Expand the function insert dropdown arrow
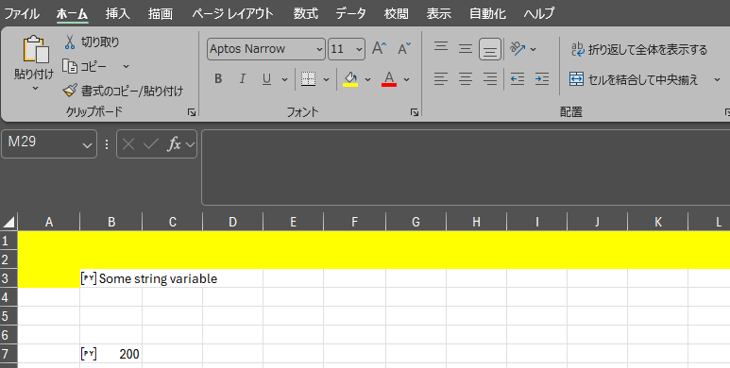The image size is (730, 368). click(x=190, y=144)
